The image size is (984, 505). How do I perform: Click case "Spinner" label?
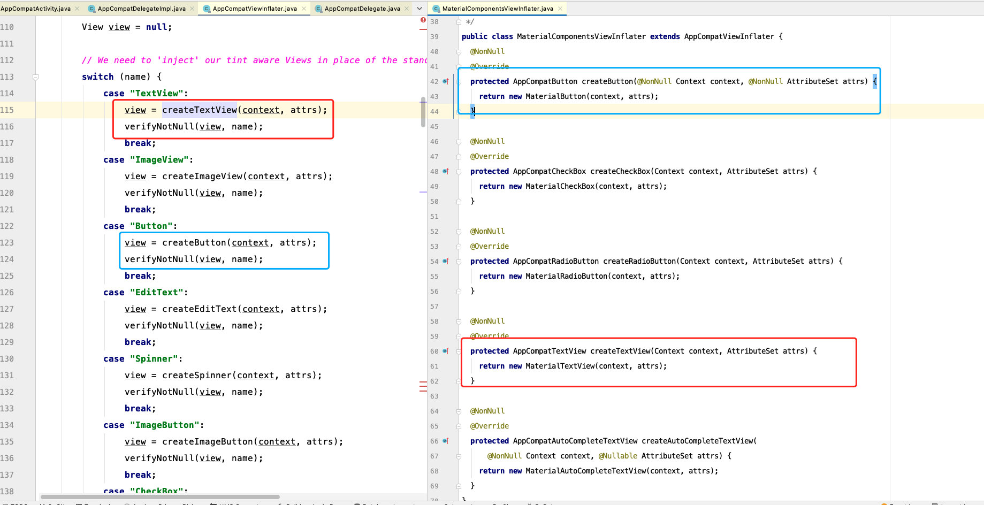click(142, 358)
